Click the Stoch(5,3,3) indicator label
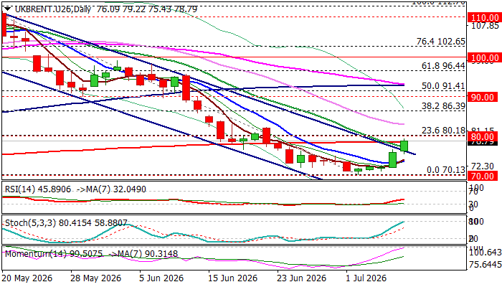 pos(29,223)
